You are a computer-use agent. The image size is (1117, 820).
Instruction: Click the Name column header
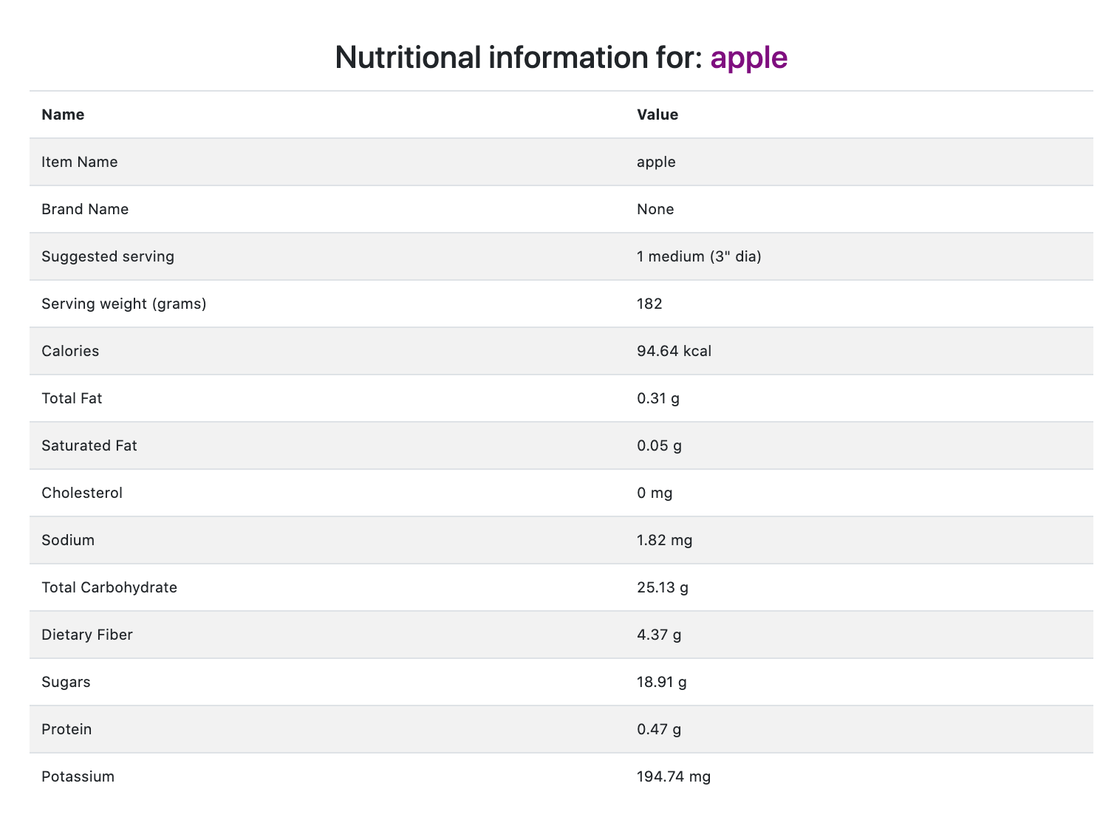(63, 115)
